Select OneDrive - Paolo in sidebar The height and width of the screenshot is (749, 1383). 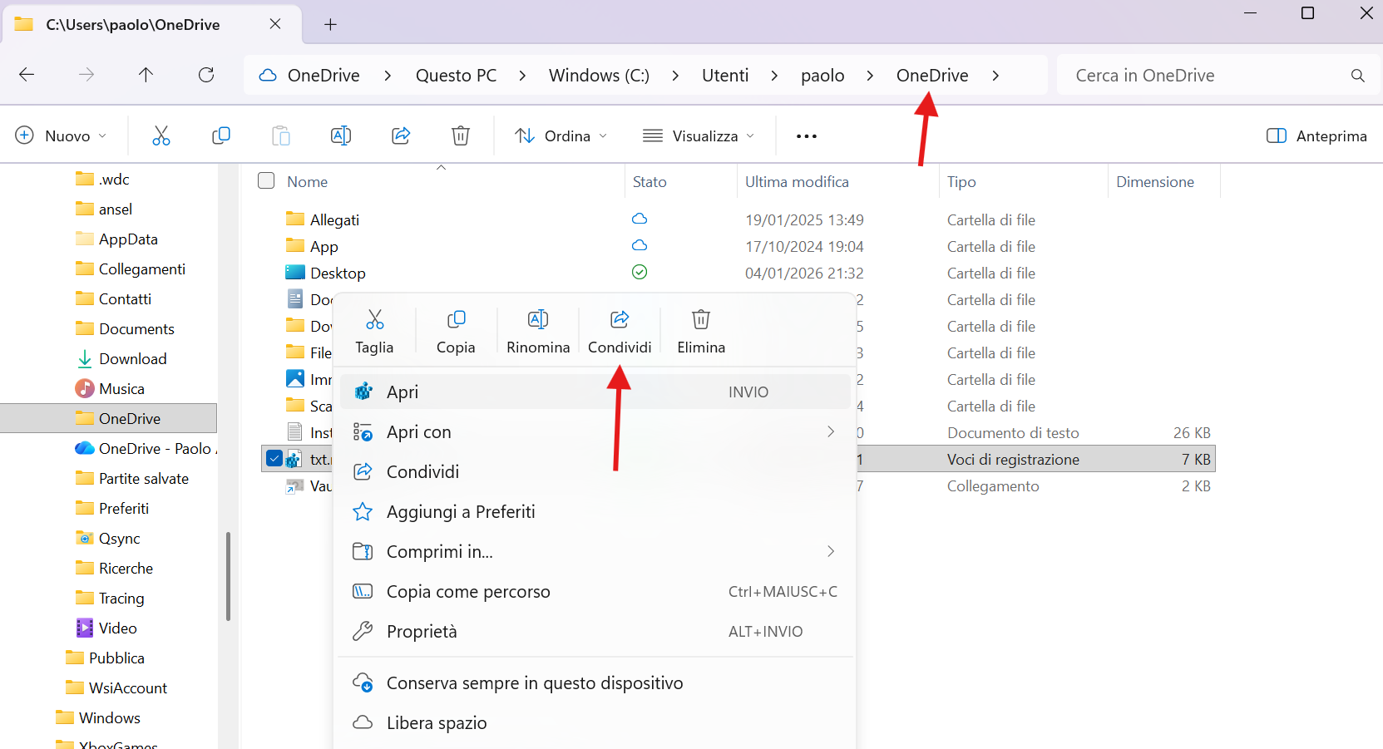146,448
